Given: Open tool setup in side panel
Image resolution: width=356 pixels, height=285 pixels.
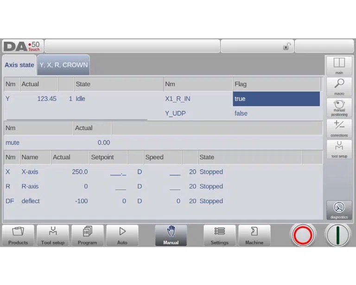Looking at the screenshot, I should (x=339, y=149).
